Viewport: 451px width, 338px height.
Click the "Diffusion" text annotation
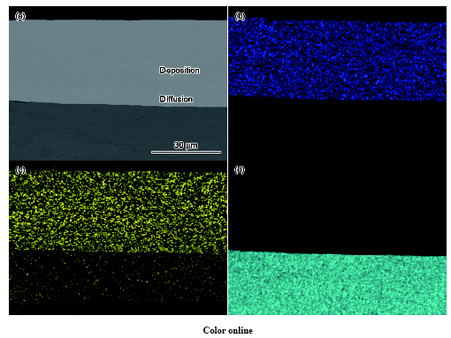(x=176, y=99)
